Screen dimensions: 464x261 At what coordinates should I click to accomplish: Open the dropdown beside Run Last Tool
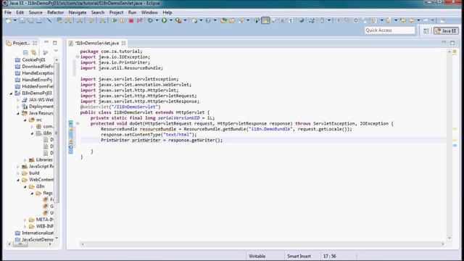[186, 20]
